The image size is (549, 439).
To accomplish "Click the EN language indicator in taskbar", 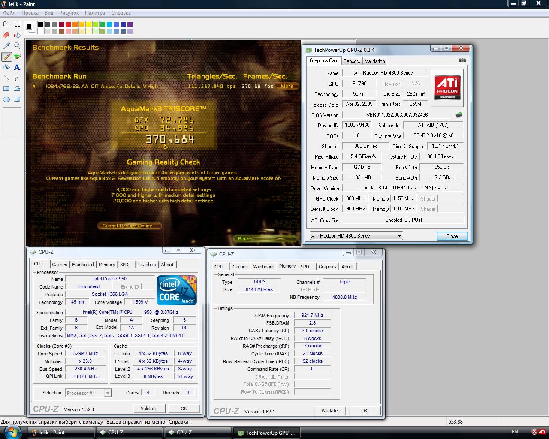I will pos(515,432).
